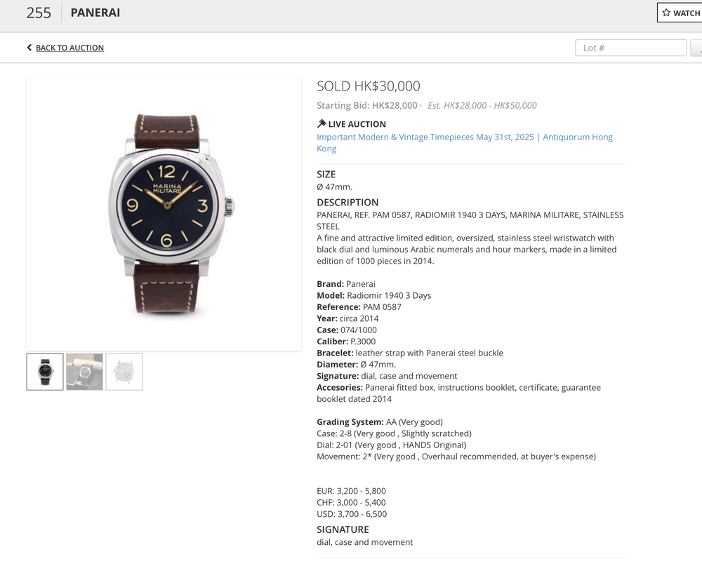The image size is (702, 561).
Task: Click the SIGNATURE section heading
Action: [x=343, y=529]
